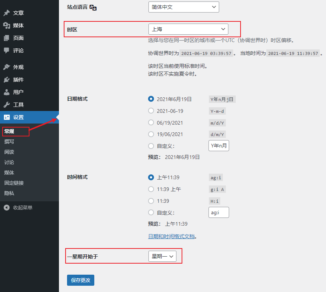Select time format 11:39 上午 radio

click(x=151, y=189)
